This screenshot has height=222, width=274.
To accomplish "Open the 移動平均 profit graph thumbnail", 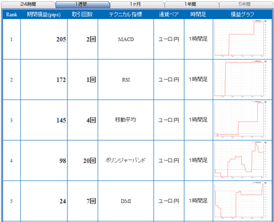I will 241,119.
